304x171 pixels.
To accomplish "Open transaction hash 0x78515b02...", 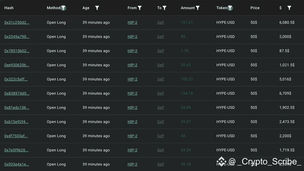I will point(17,51).
